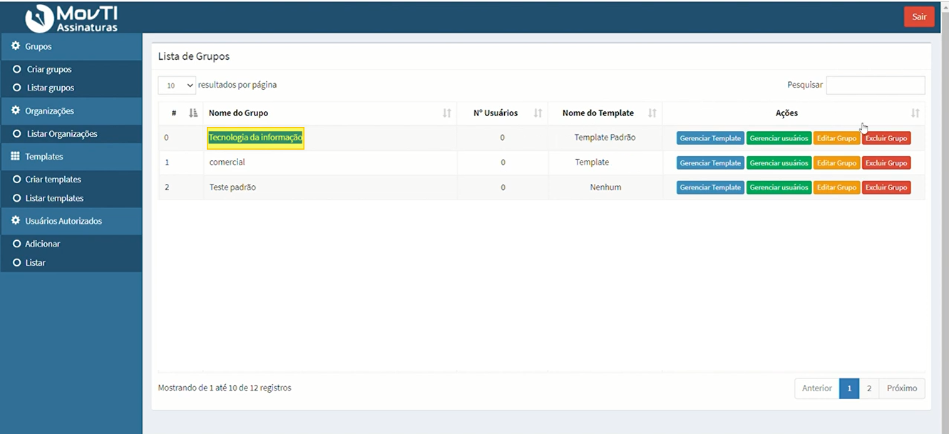Click the MovTI Assinaturas logo
Screen dimensions: 949x434
coord(71,18)
